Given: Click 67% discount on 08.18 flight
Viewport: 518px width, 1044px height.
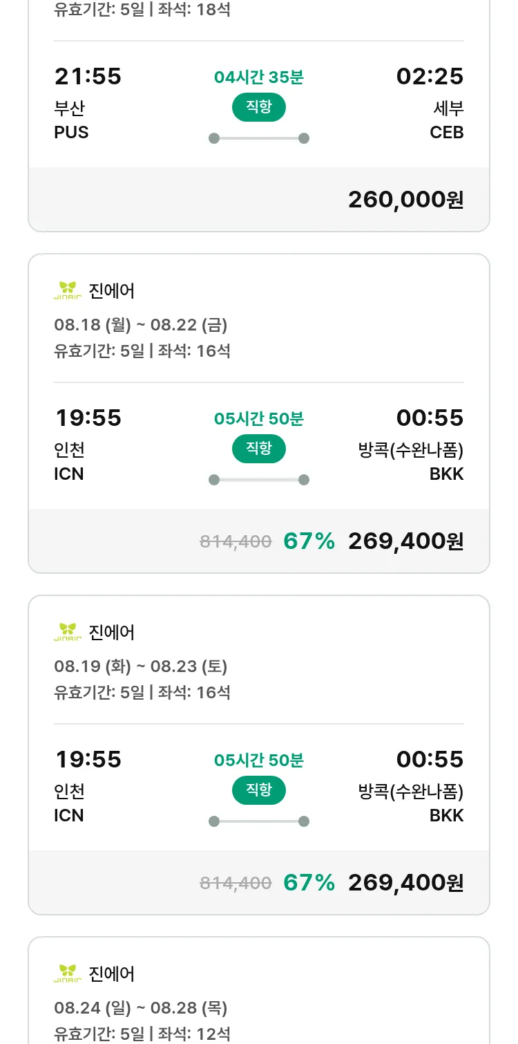Looking at the screenshot, I should (309, 541).
